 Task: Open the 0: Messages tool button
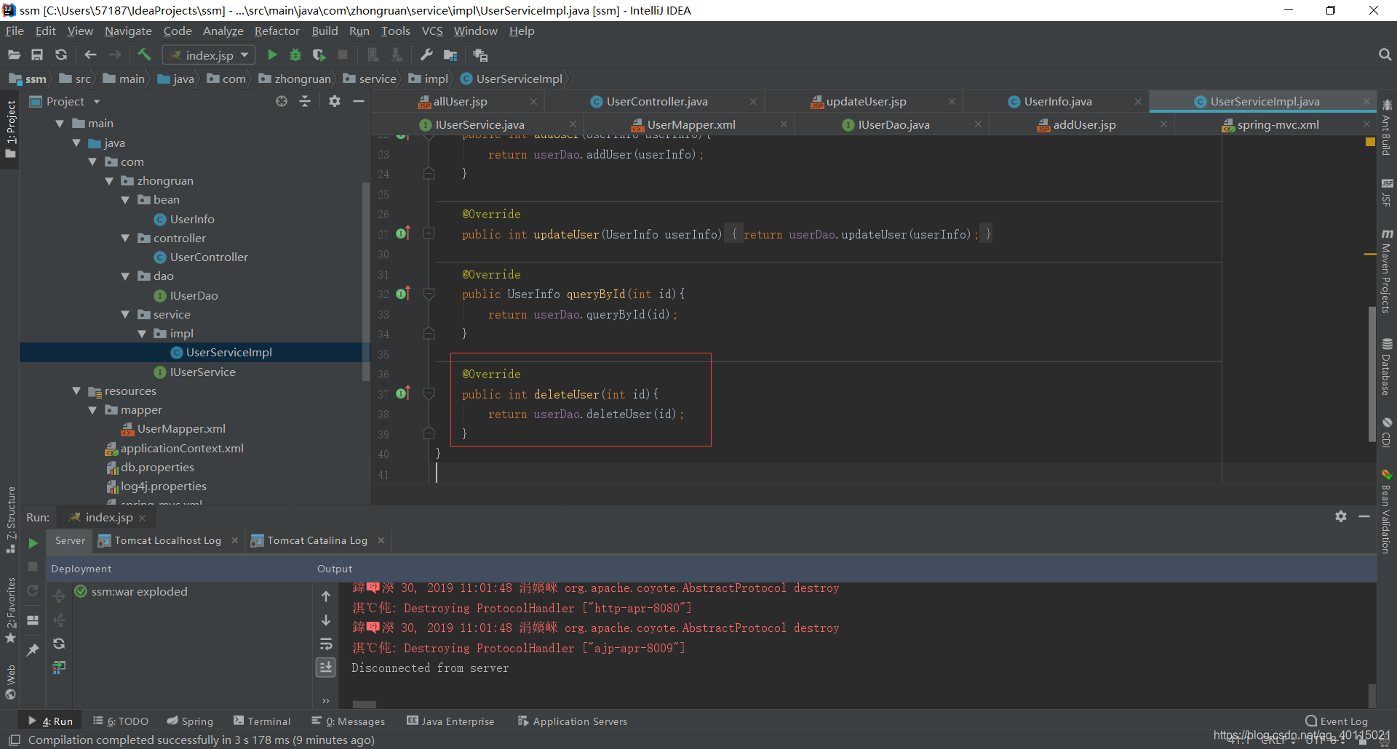click(x=349, y=721)
